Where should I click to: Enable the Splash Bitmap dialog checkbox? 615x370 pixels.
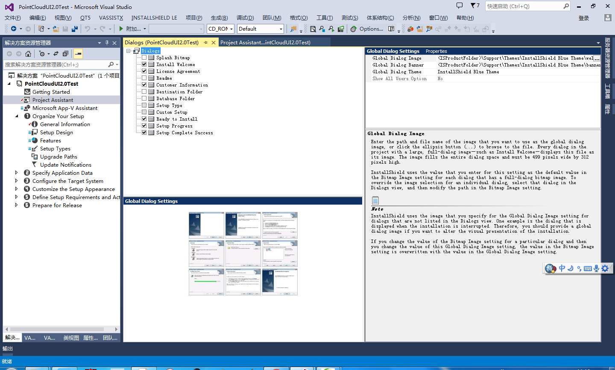click(x=144, y=58)
